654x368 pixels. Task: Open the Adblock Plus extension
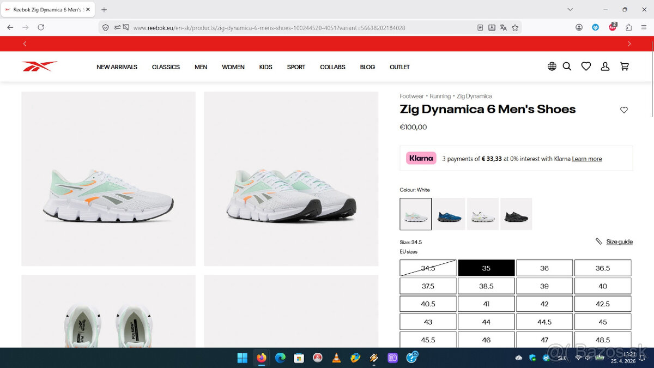click(x=613, y=27)
